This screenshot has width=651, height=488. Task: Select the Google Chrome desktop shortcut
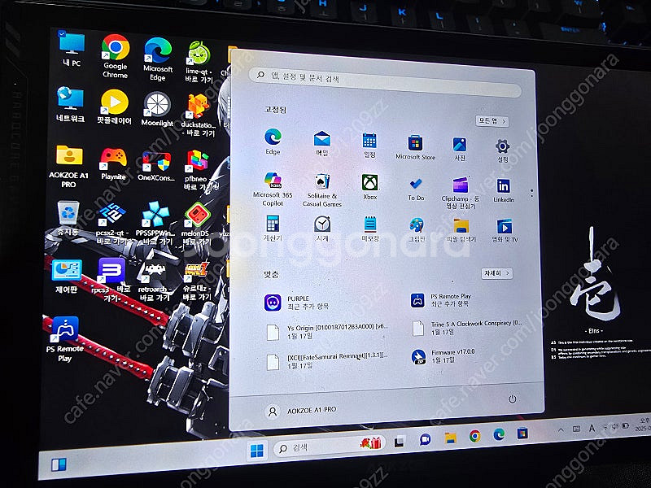pyautogui.click(x=116, y=56)
